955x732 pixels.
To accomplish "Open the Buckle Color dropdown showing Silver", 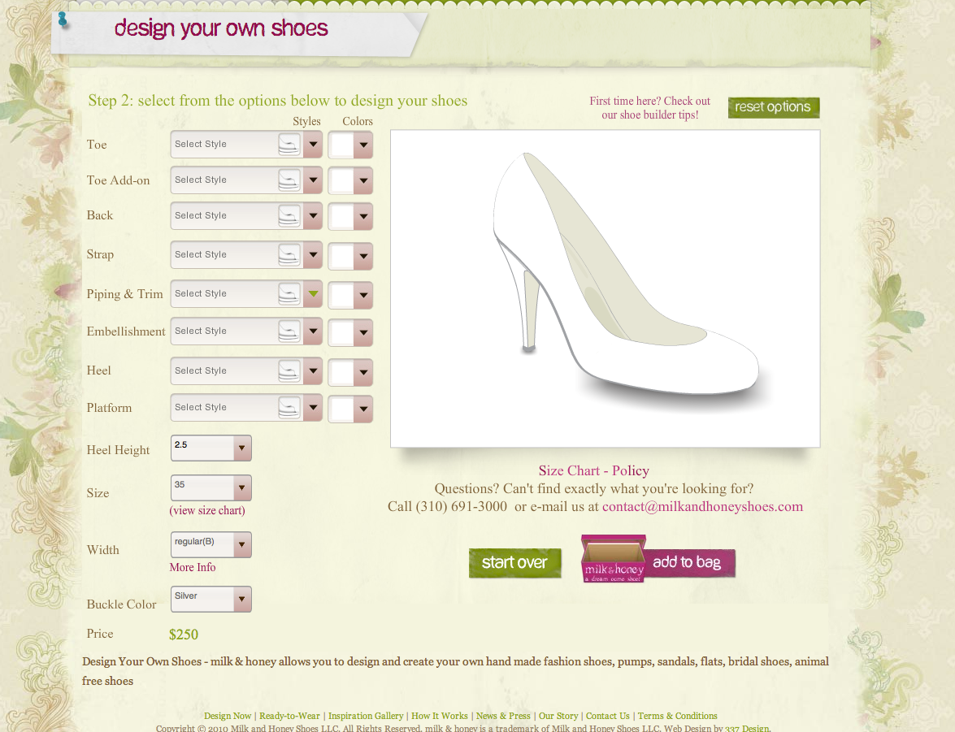I will coord(211,600).
